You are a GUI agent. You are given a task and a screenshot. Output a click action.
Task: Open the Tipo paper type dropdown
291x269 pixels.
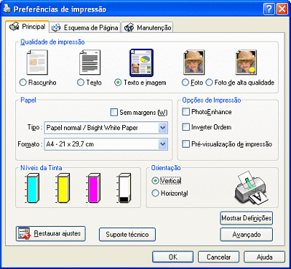tap(106, 128)
